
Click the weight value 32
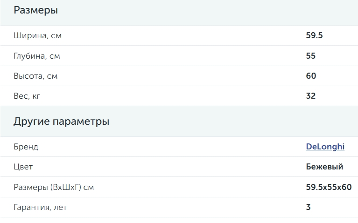(x=311, y=96)
